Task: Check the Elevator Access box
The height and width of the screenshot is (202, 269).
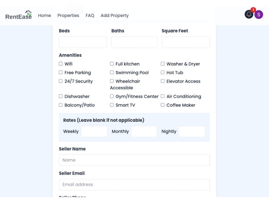Action: 162,81
